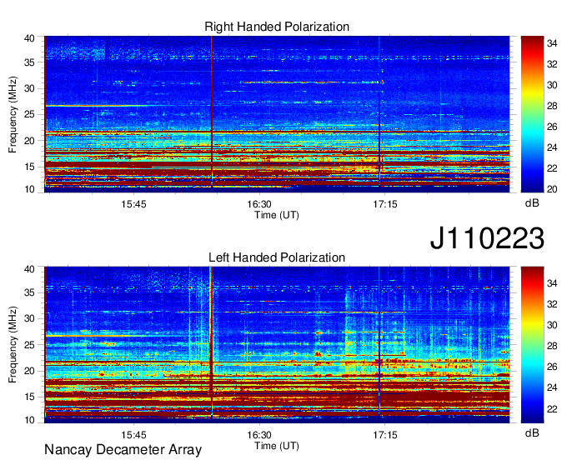The image size is (567, 460).
Task: Click the 16:30 tick under Left Handed plot
Action: [259, 435]
